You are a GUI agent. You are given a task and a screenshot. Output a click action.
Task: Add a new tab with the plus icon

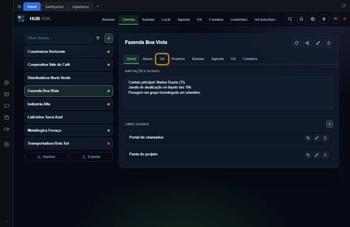(x=98, y=6)
